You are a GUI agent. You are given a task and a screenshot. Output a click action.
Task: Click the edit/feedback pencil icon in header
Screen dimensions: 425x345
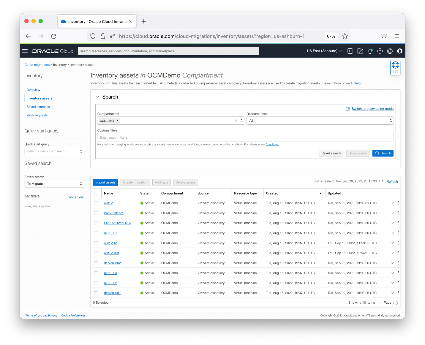click(360, 51)
